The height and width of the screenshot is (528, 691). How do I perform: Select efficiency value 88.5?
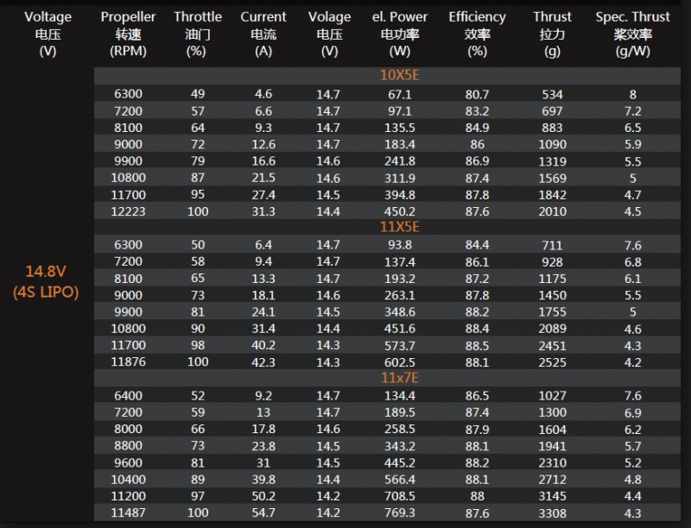tap(478, 345)
